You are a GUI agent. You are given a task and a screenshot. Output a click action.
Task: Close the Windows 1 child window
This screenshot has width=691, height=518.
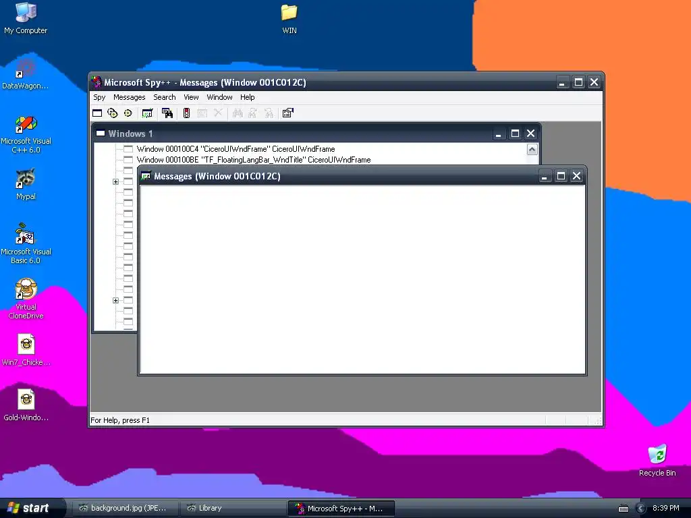530,134
